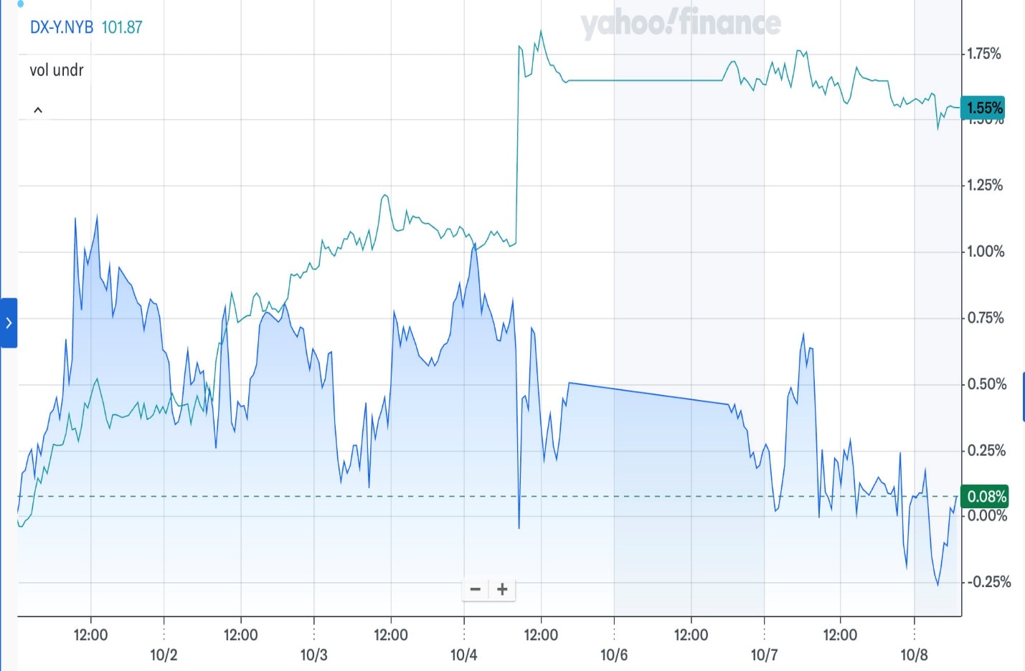
Task: Pick the 10/8 date marker
Action: coord(914,655)
